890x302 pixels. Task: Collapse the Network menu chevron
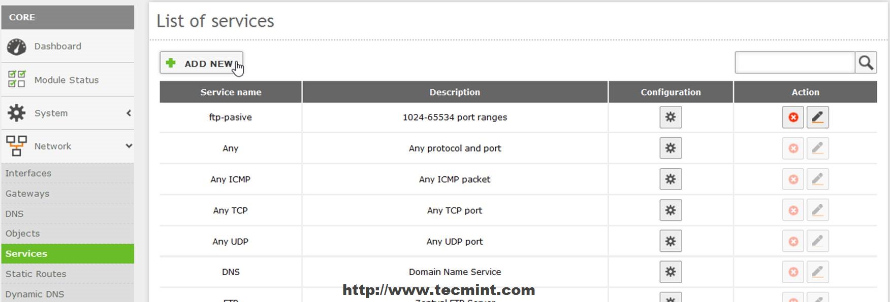(x=129, y=146)
